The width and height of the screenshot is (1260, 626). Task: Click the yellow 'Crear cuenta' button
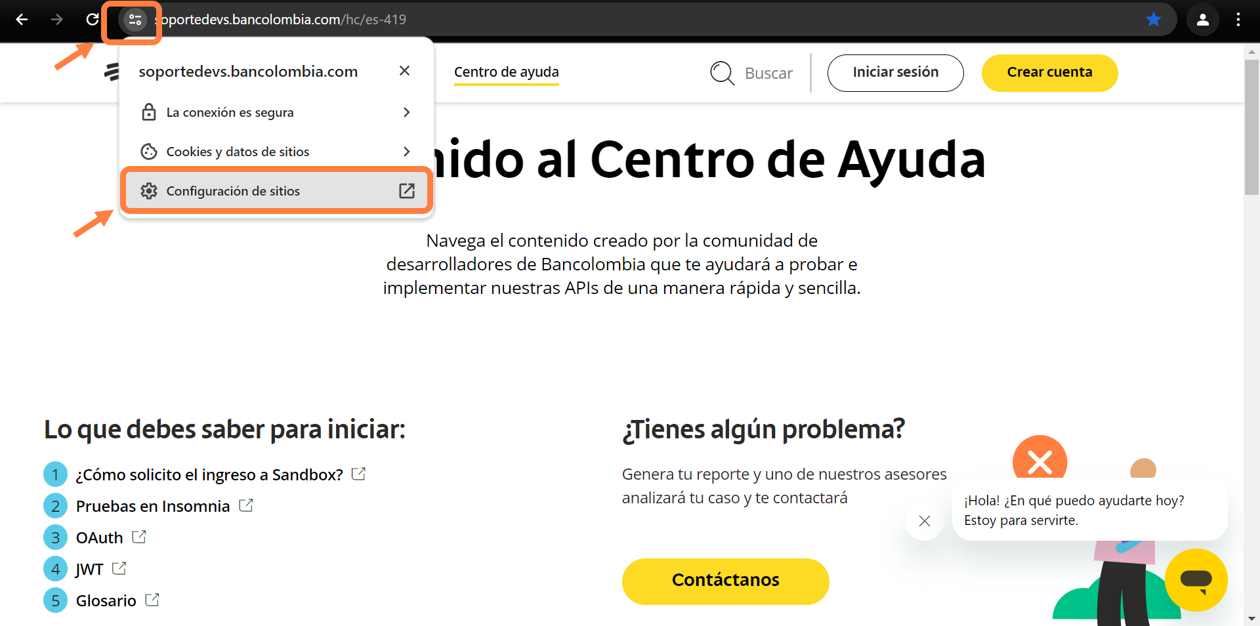pos(1049,73)
